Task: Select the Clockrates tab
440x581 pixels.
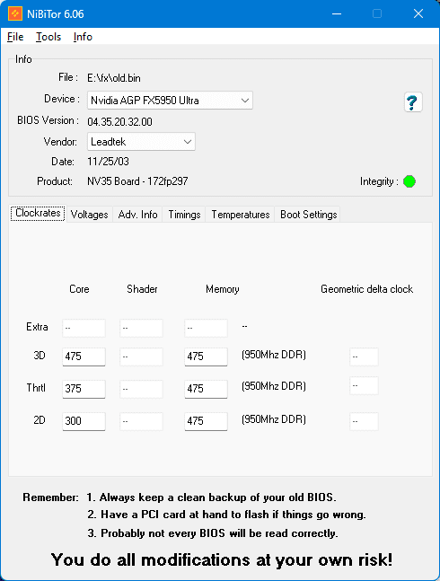Action: pyautogui.click(x=38, y=214)
